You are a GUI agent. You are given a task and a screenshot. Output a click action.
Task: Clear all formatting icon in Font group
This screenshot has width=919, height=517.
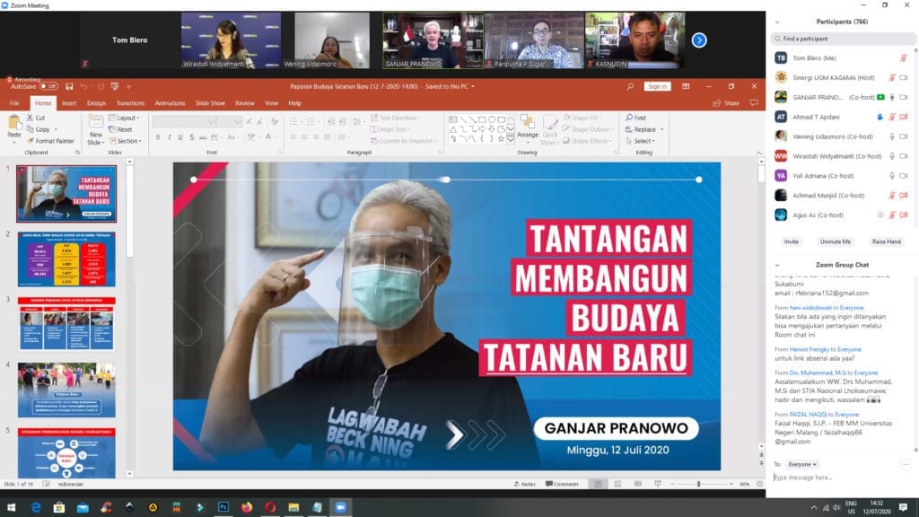coord(275,122)
